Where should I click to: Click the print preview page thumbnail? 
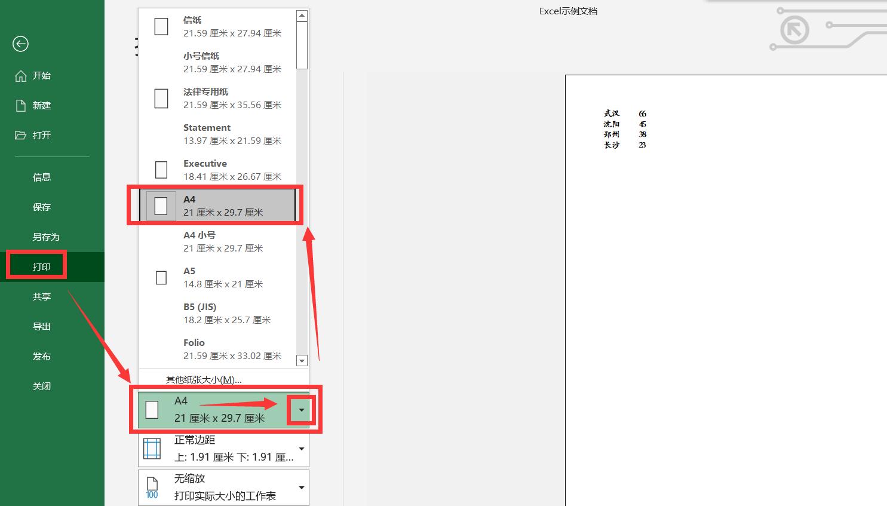pyautogui.click(x=717, y=269)
